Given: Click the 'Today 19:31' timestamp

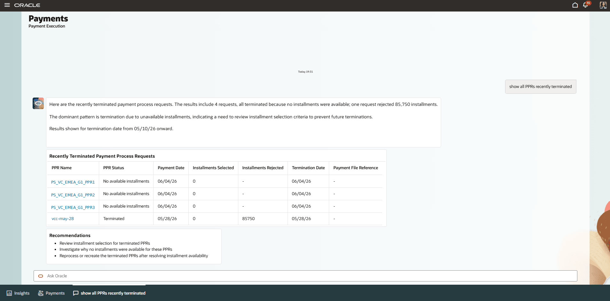Looking at the screenshot, I should pos(305,72).
